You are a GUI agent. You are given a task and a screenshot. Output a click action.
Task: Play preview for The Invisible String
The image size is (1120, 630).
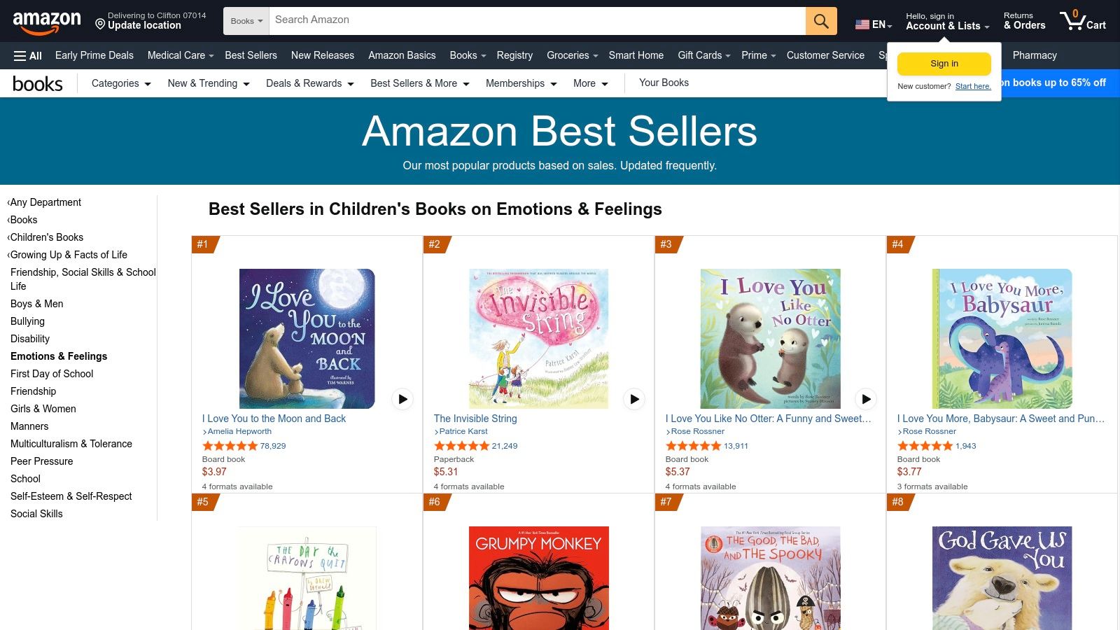[634, 399]
